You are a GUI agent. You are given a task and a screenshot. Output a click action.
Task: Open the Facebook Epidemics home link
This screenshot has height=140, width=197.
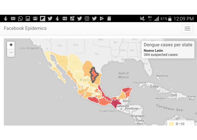(x=25, y=28)
